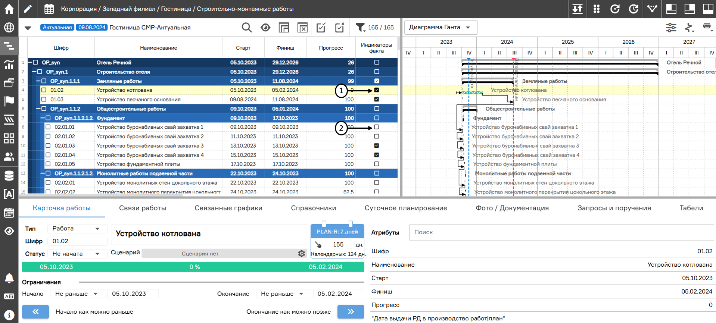Check the row checkbox for 01.02
The height and width of the screenshot is (323, 716).
click(44, 90)
